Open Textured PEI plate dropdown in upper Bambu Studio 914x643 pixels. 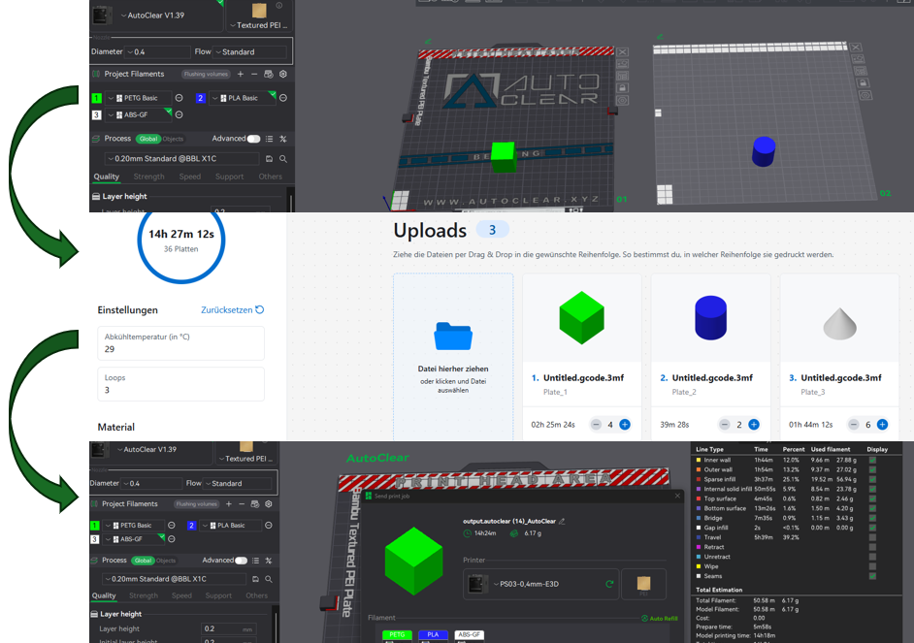pyautogui.click(x=259, y=16)
